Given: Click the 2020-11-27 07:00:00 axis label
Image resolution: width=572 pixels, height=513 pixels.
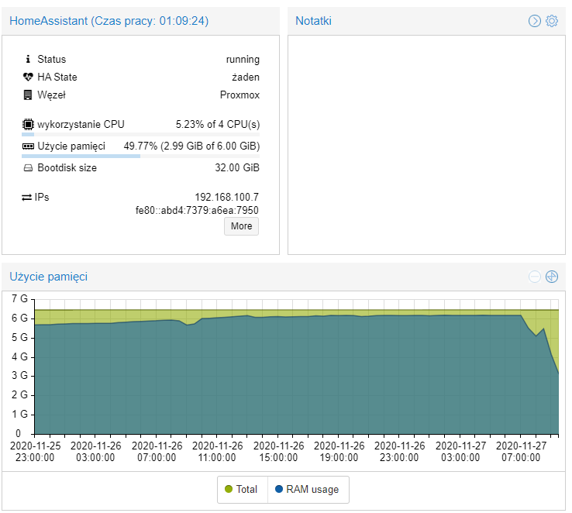Looking at the screenshot, I should coord(522,452).
